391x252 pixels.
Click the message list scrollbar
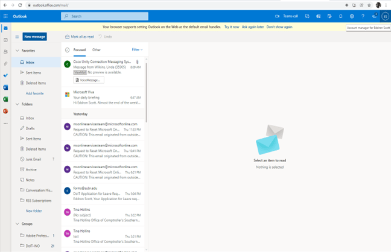(147, 92)
